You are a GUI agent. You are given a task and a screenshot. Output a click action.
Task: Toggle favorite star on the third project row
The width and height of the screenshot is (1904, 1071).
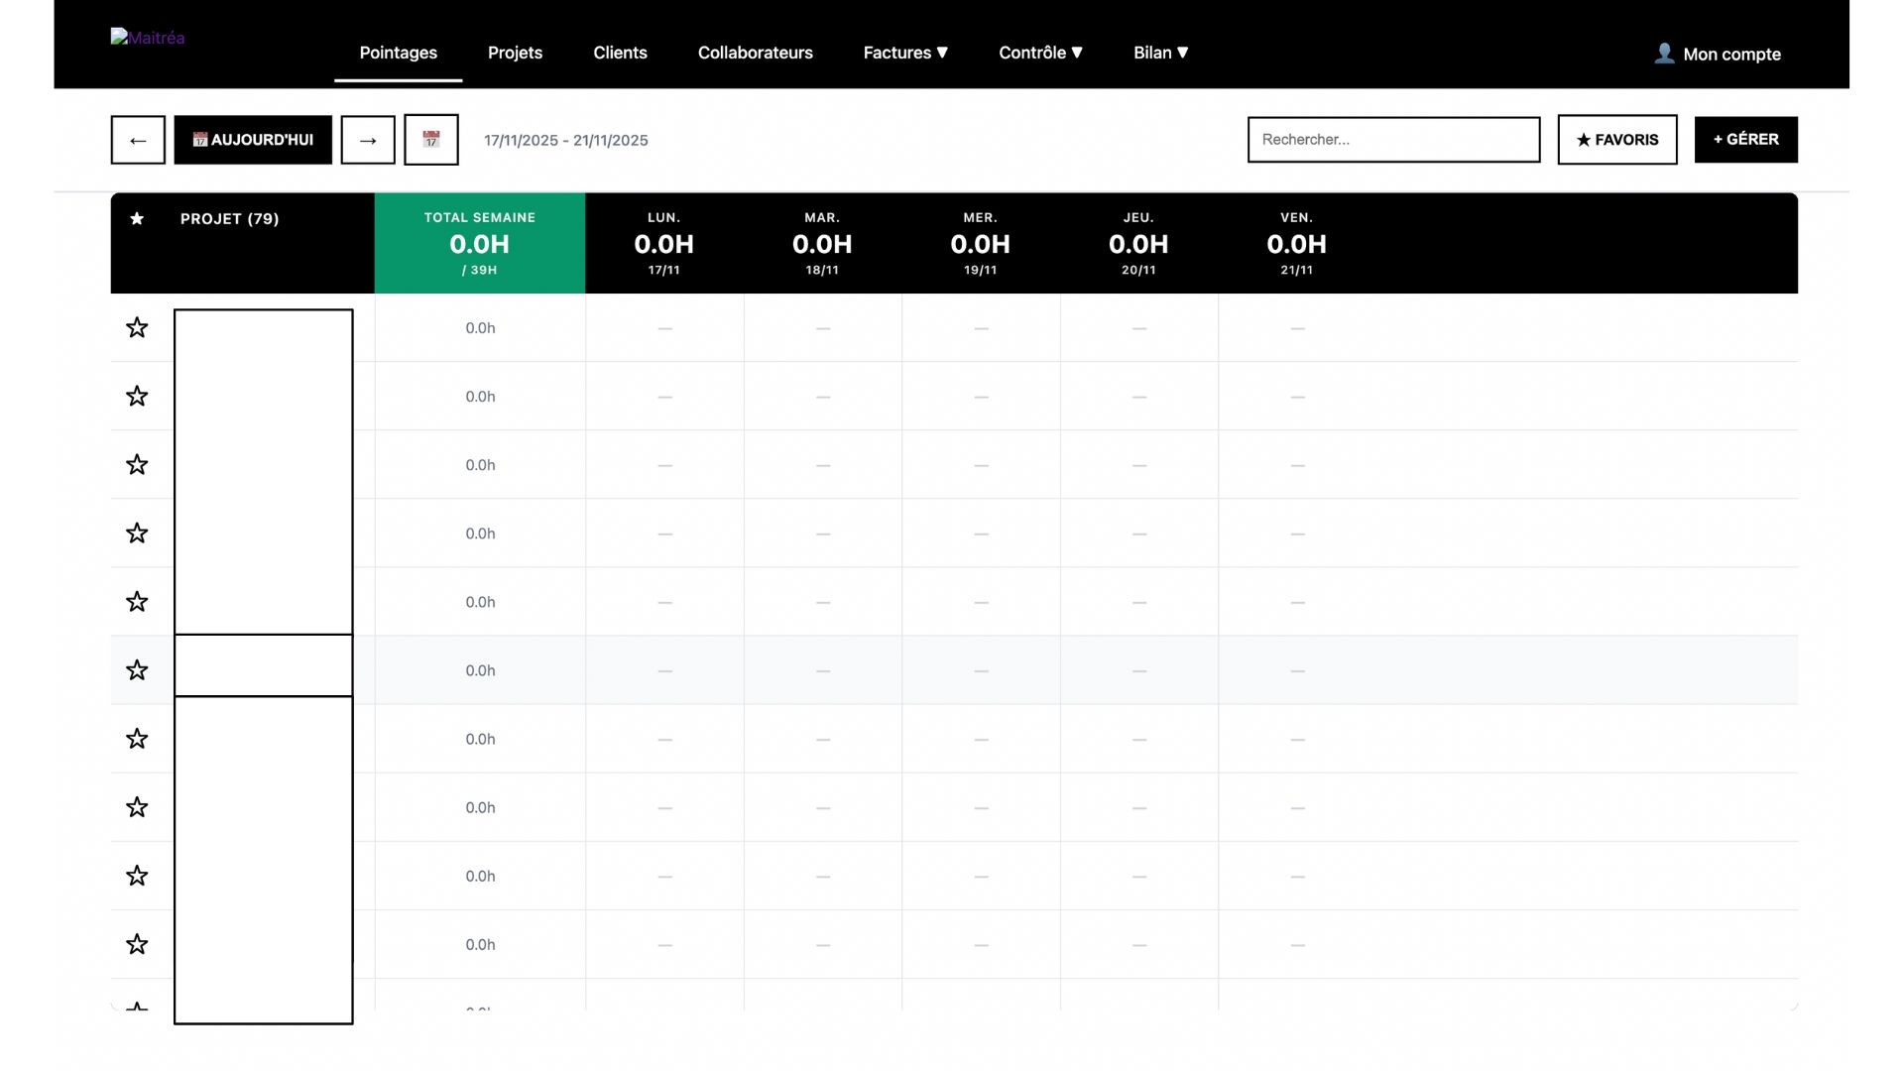(x=137, y=465)
